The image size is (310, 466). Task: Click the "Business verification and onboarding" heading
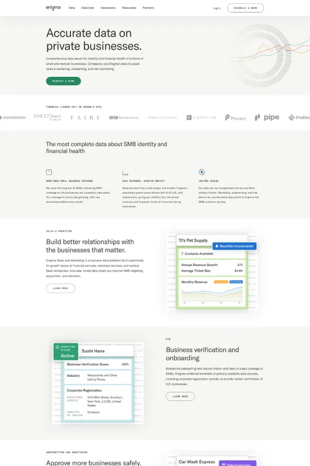202,354
